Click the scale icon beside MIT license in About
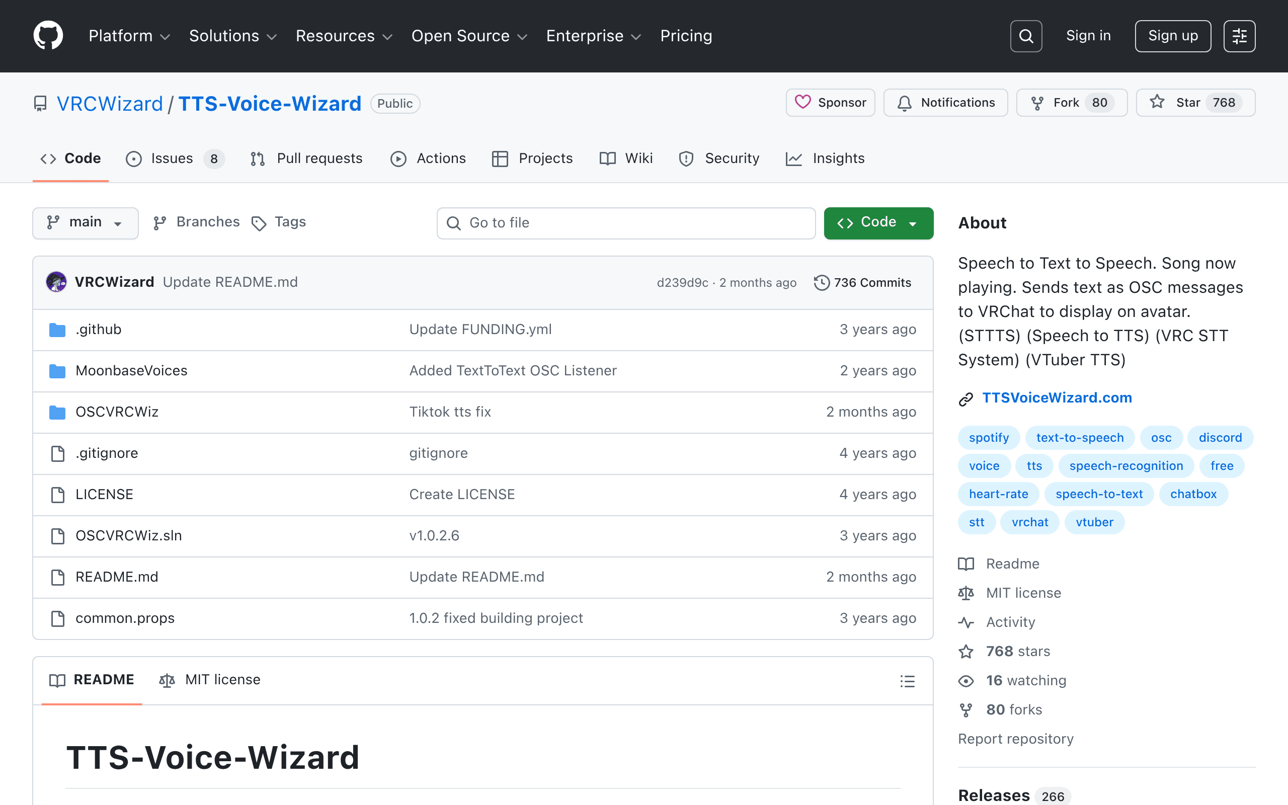 pyautogui.click(x=966, y=593)
